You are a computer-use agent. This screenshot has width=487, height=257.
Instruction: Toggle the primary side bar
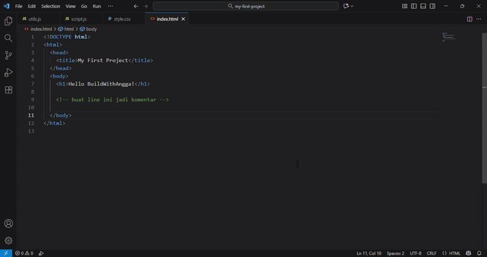click(x=414, y=6)
